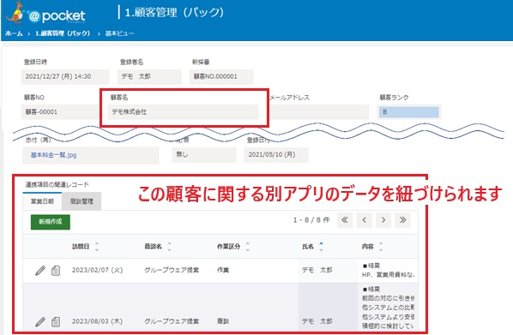This screenshot has width=513, height=335.
Task: Click the green 新規作成 button
Action: (51, 222)
